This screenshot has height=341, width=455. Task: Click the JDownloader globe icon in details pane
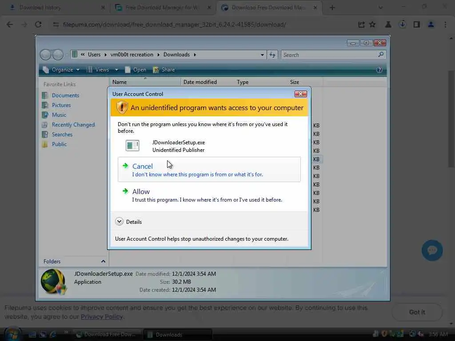(53, 282)
